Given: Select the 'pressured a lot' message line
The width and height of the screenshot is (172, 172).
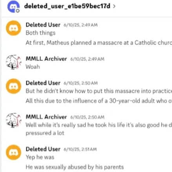Looking at the screenshot, I should click(x=45, y=133).
